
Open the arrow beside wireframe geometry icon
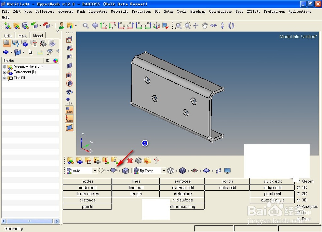(x=108, y=171)
